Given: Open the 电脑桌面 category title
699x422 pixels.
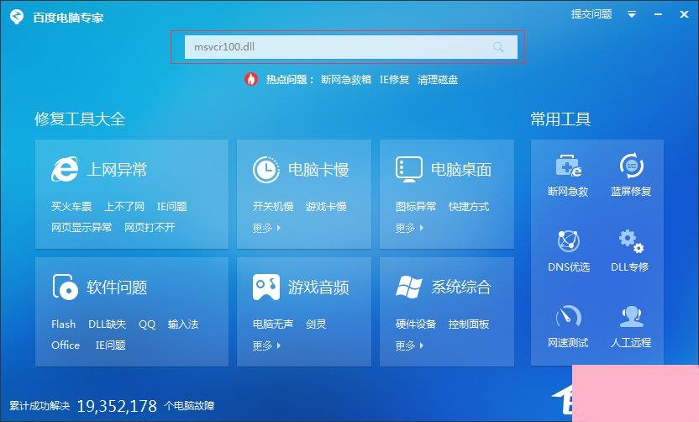Looking at the screenshot, I should pos(461,170).
